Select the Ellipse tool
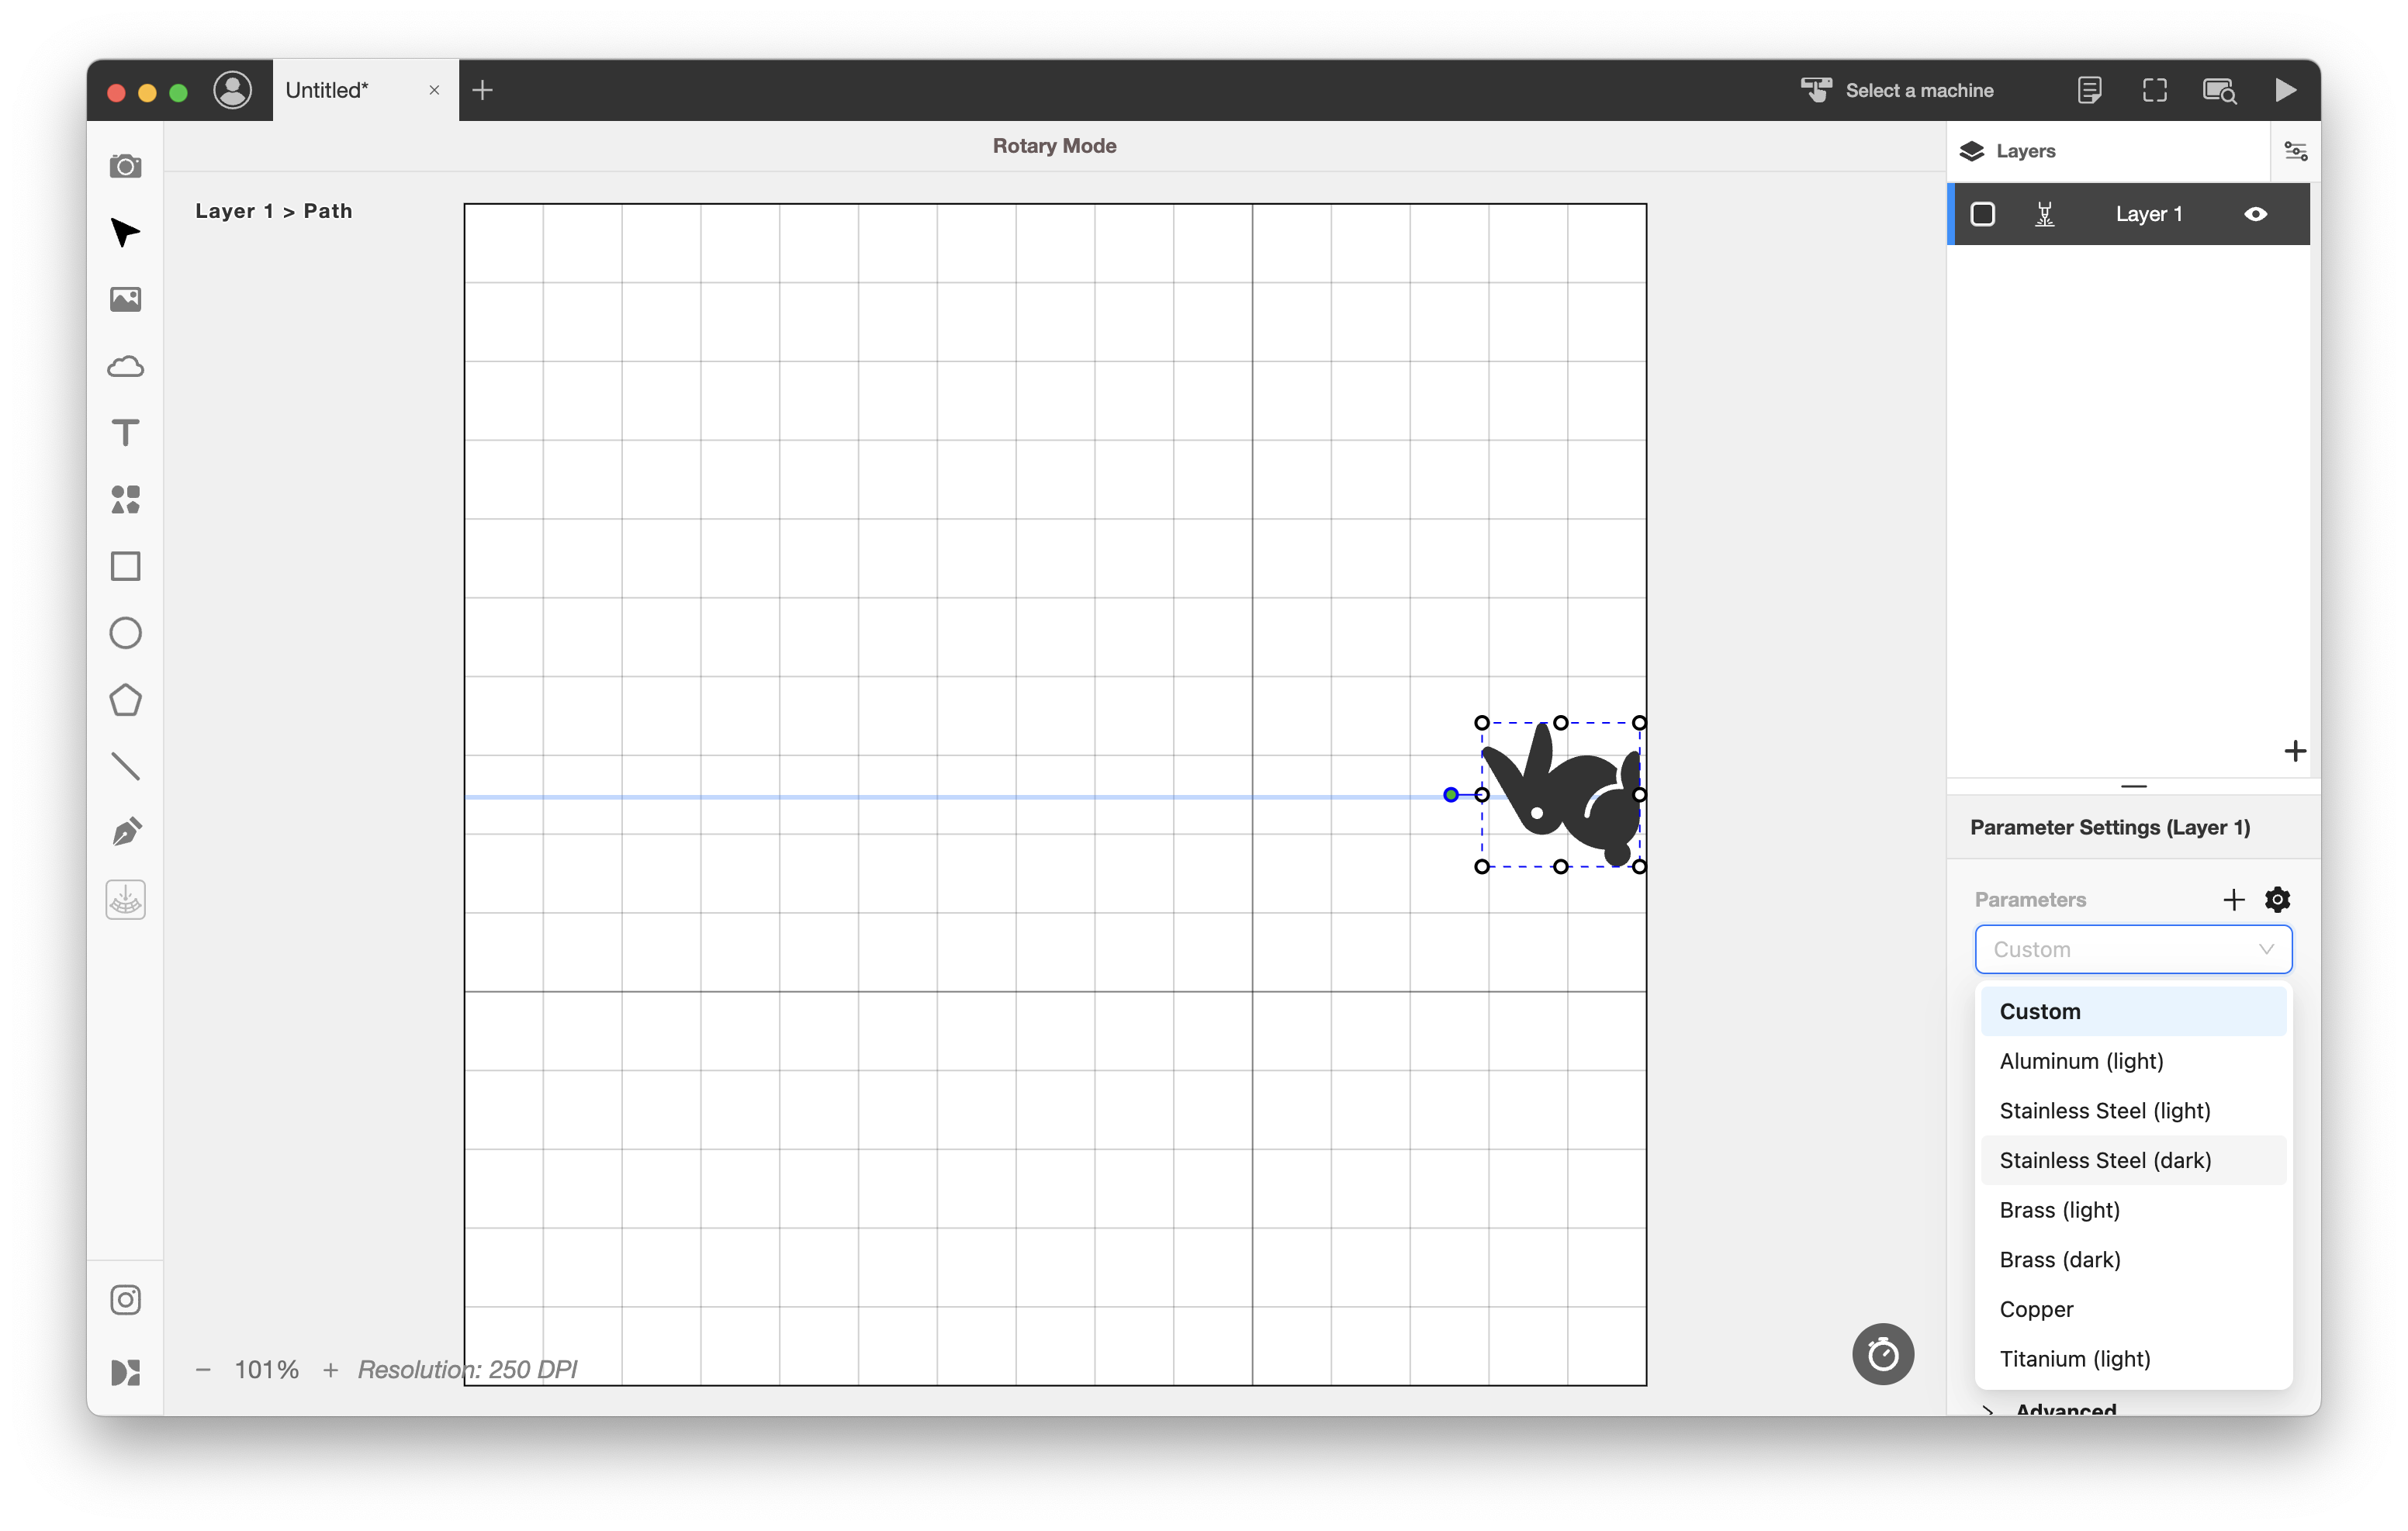This screenshot has height=1531, width=2408. point(125,633)
